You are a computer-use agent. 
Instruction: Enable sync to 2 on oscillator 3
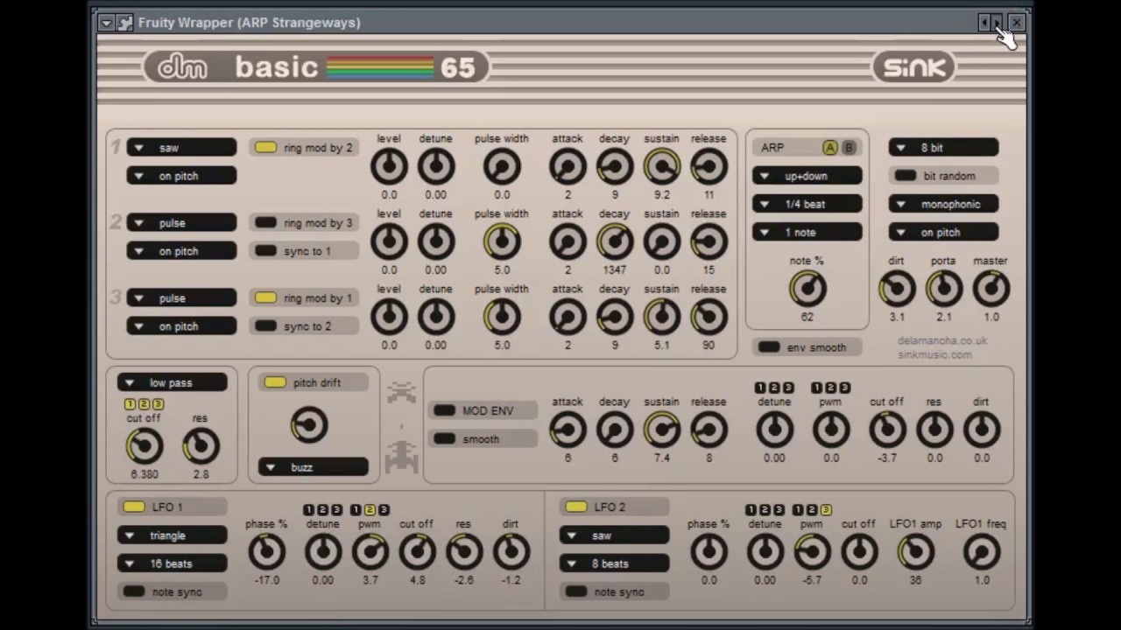click(304, 326)
